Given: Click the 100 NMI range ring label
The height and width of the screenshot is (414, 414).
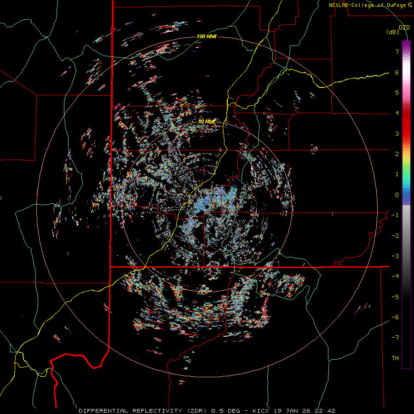Looking at the screenshot, I should pos(207,36).
